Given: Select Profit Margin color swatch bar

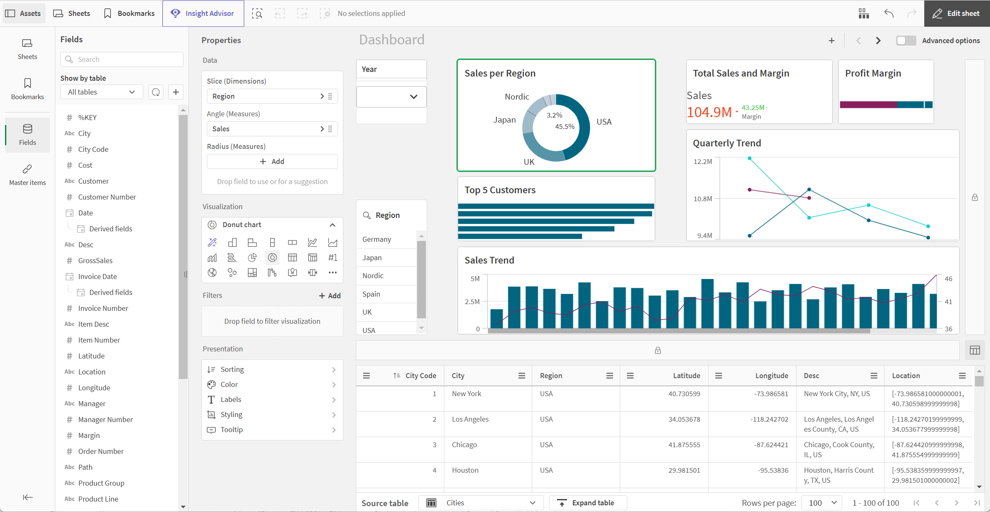Looking at the screenshot, I should click(x=887, y=105).
